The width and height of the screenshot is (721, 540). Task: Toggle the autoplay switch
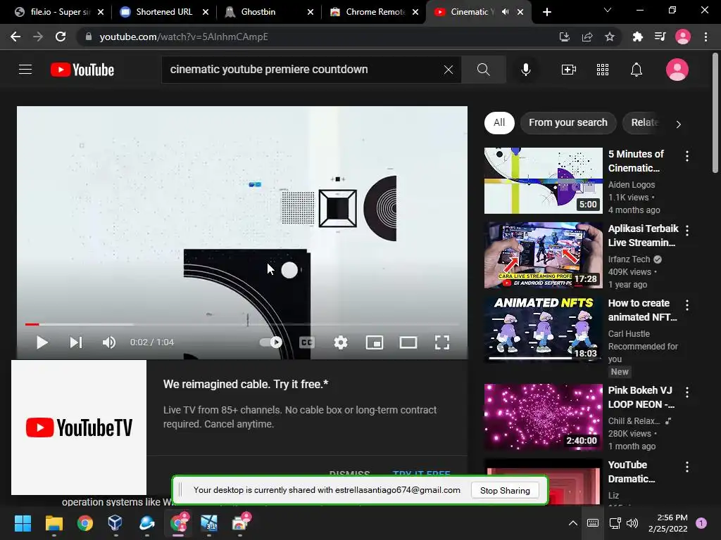(271, 342)
